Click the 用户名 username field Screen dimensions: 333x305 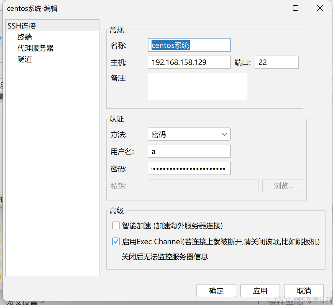coord(189,151)
